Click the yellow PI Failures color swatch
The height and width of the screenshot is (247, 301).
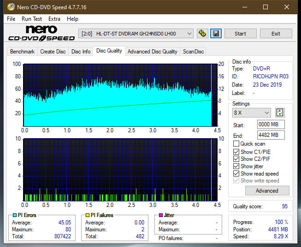(87, 215)
